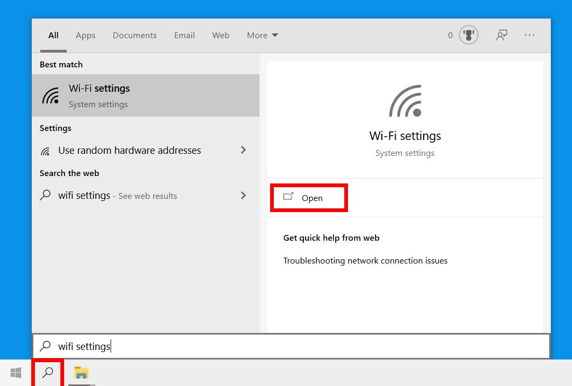Click the Windows Start button
Image resolution: width=572 pixels, height=386 pixels.
(x=15, y=373)
